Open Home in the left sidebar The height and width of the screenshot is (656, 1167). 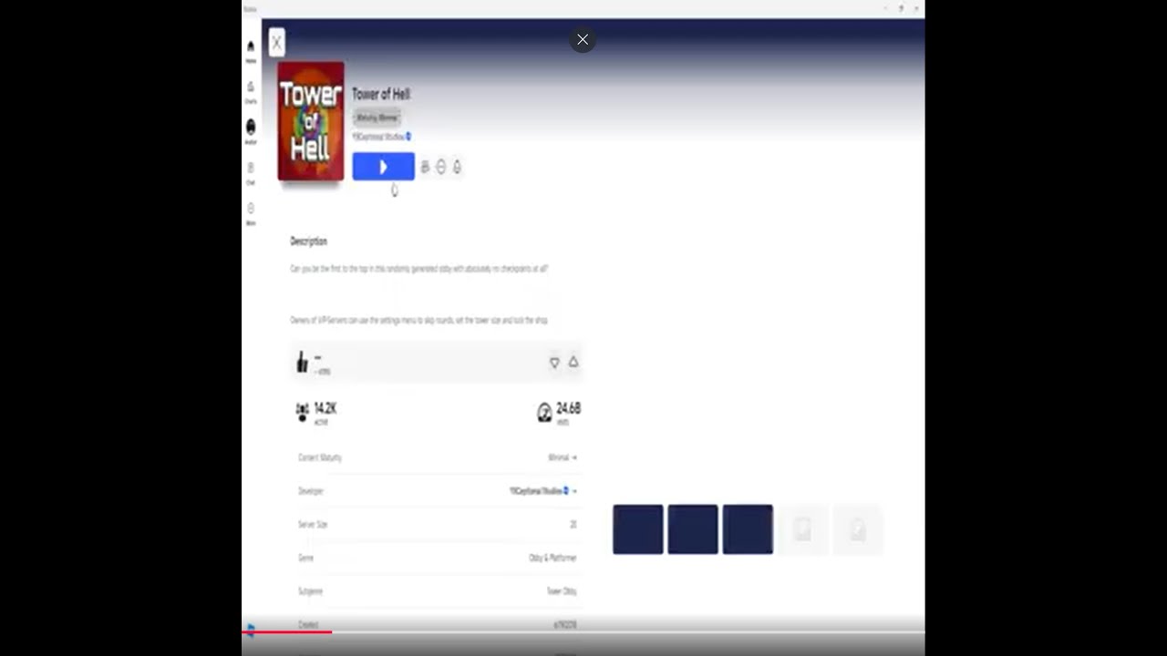tap(251, 51)
